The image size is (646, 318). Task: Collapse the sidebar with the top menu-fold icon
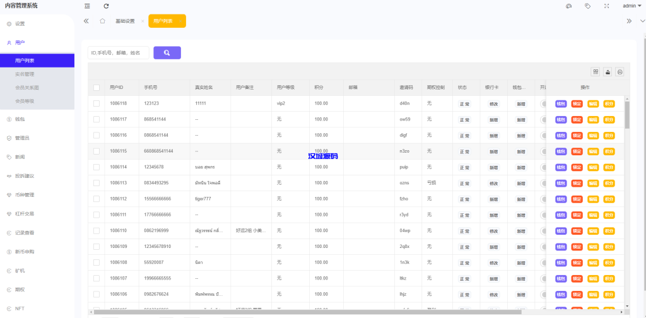tap(87, 6)
